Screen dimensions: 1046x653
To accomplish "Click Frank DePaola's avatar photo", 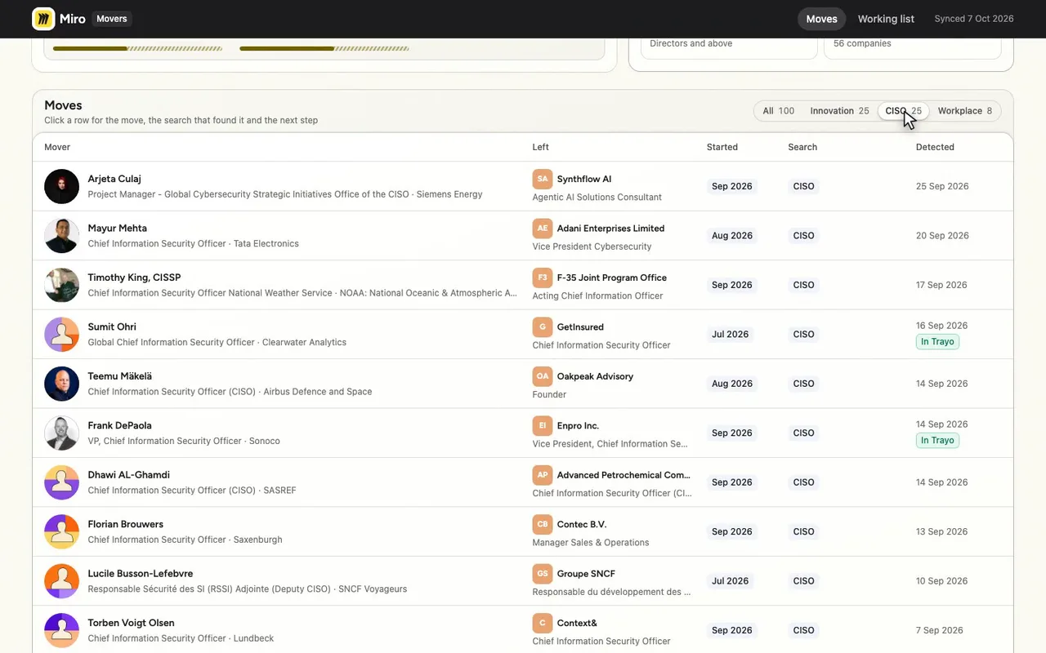I will [61, 433].
